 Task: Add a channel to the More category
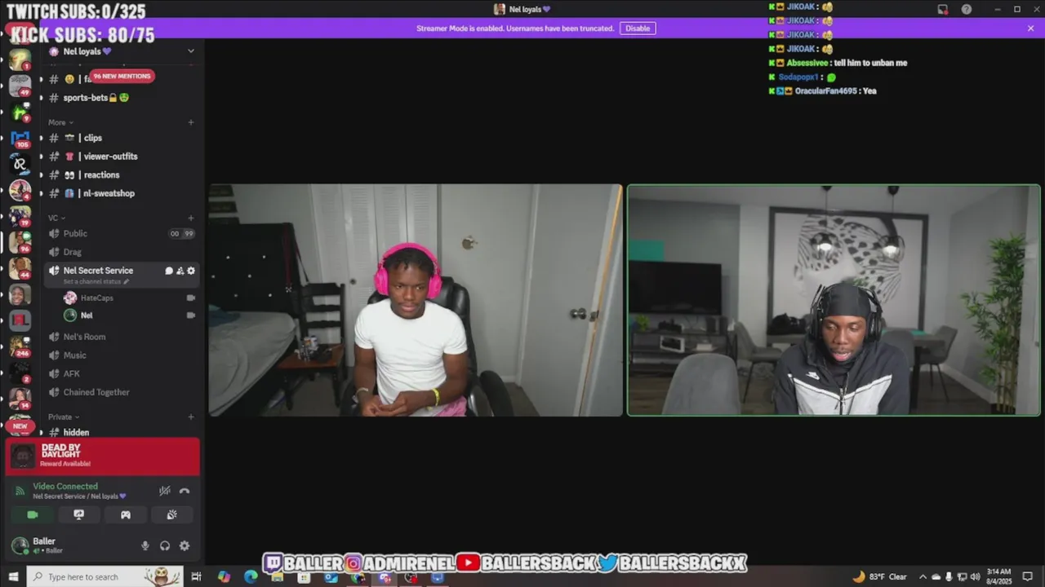point(191,122)
